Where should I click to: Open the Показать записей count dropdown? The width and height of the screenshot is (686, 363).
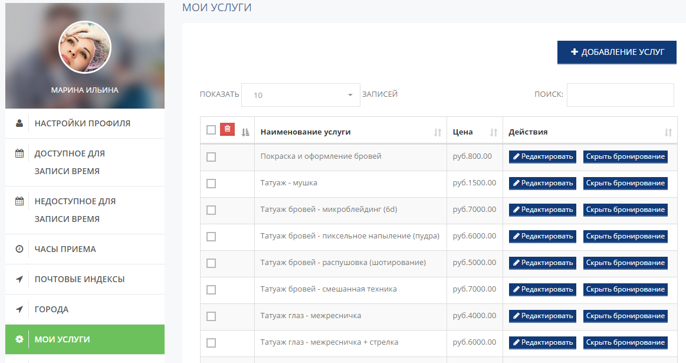301,95
